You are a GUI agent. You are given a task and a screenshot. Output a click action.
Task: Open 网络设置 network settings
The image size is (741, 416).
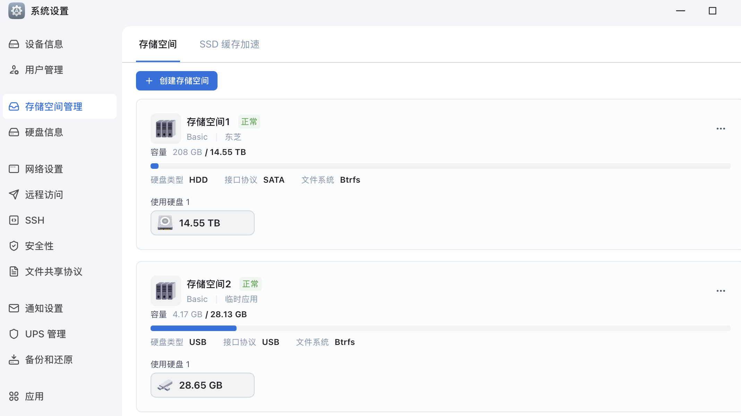point(60,169)
